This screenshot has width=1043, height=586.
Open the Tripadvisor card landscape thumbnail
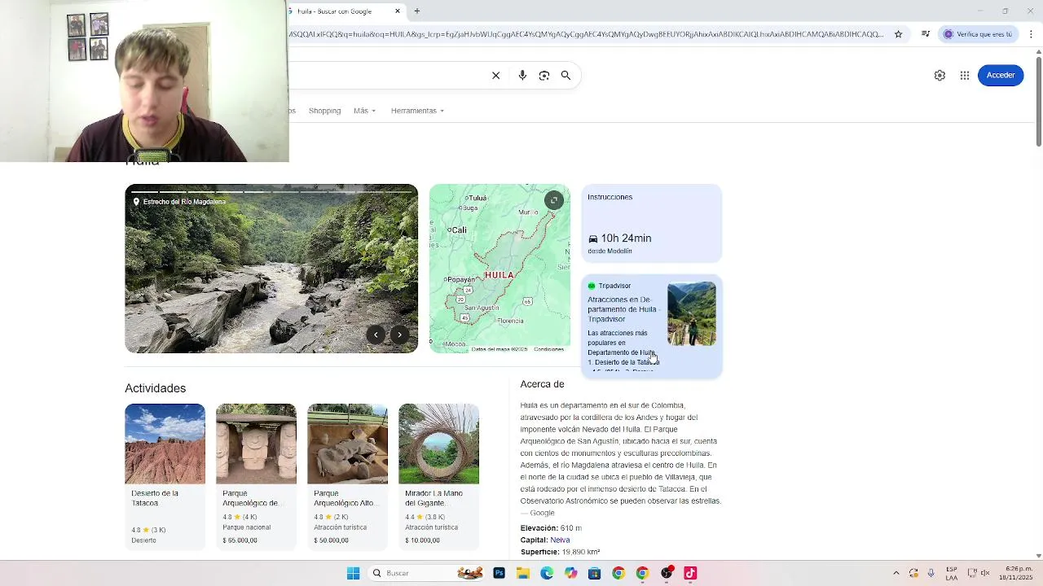[x=692, y=314]
